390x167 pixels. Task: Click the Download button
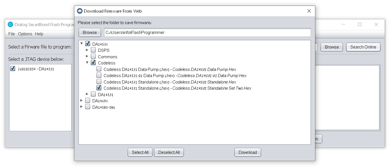(248, 152)
